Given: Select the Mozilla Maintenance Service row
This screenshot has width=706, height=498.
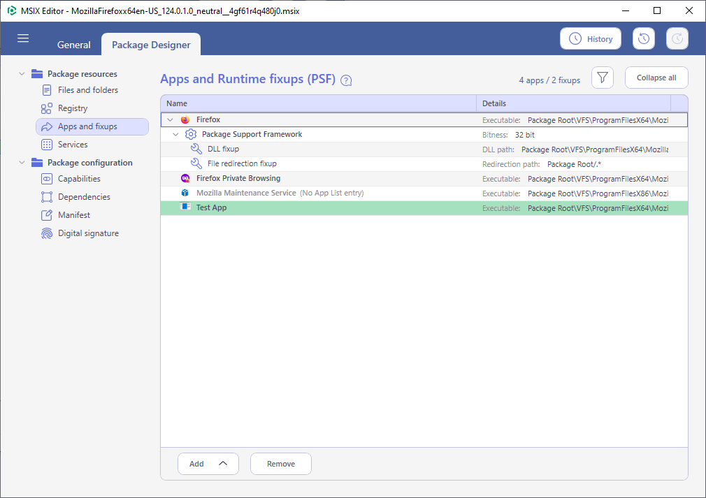Looking at the screenshot, I should tap(424, 193).
